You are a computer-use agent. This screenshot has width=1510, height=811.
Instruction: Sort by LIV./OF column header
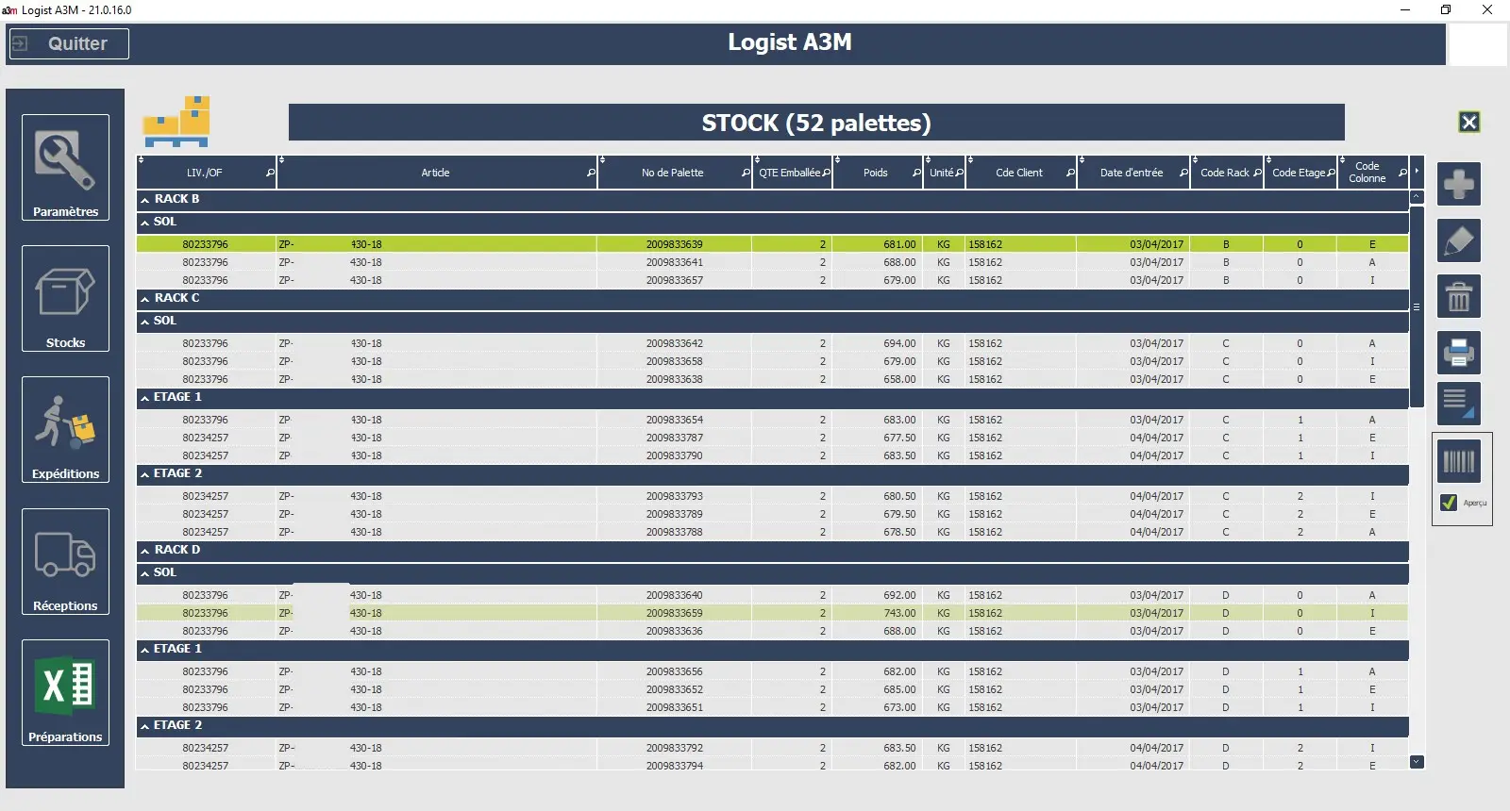(204, 174)
